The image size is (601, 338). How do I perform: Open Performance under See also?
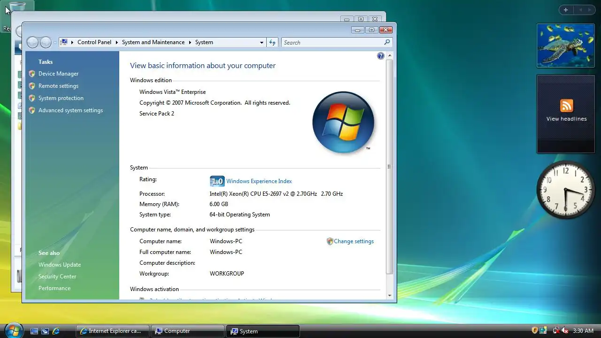click(54, 288)
